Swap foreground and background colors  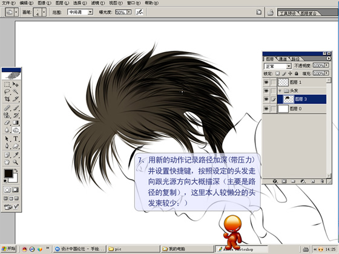pyautogui.click(x=16, y=171)
